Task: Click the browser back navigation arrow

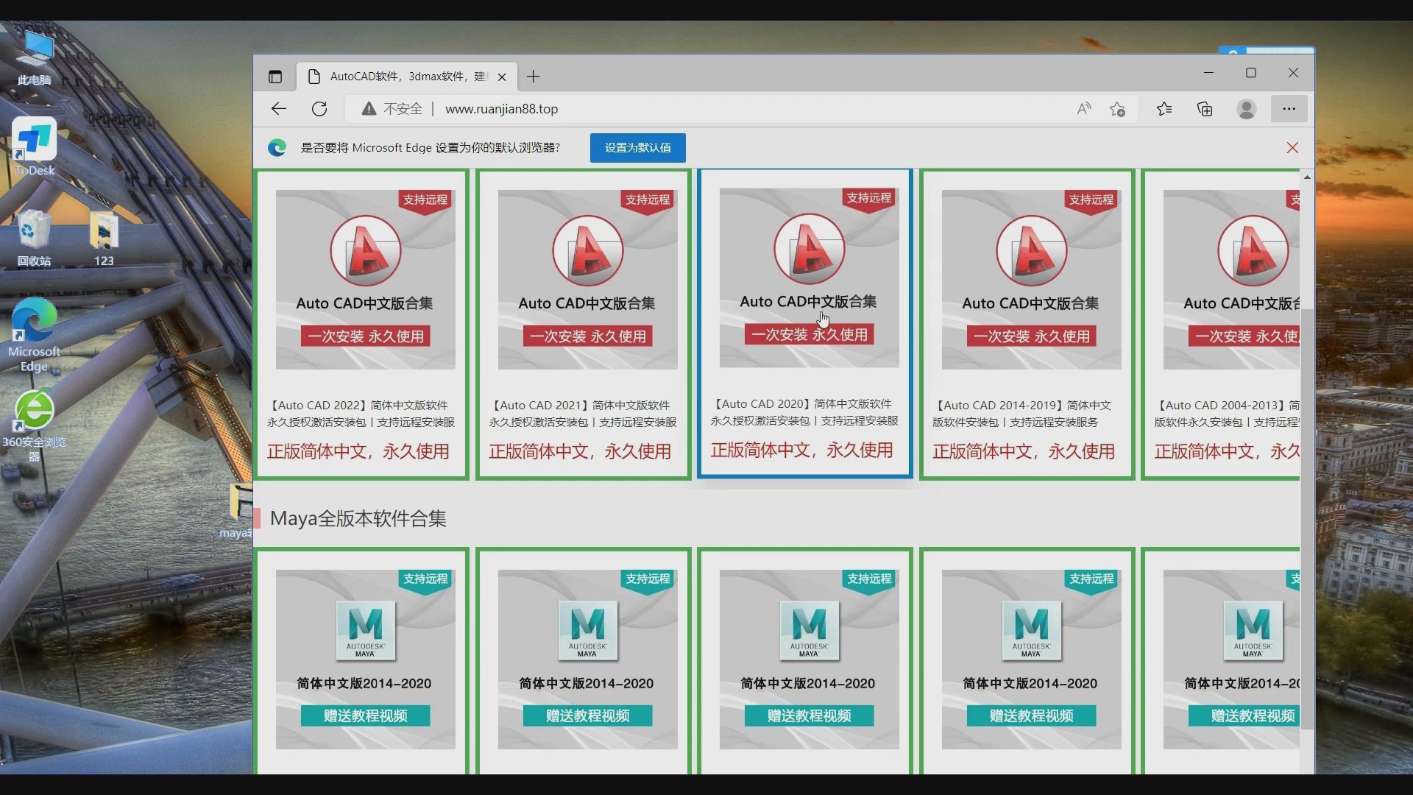Action: click(x=278, y=108)
